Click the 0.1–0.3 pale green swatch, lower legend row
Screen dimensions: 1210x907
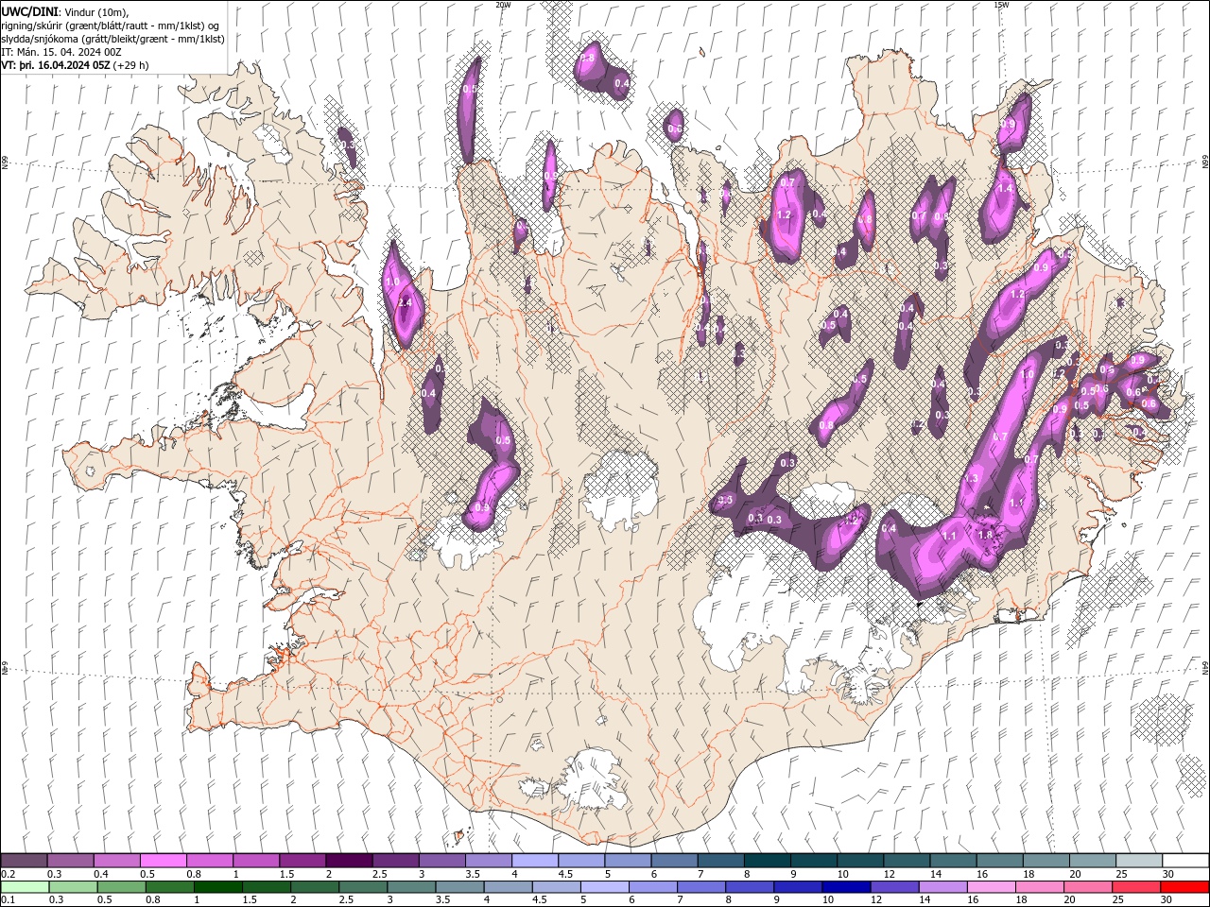(25, 887)
